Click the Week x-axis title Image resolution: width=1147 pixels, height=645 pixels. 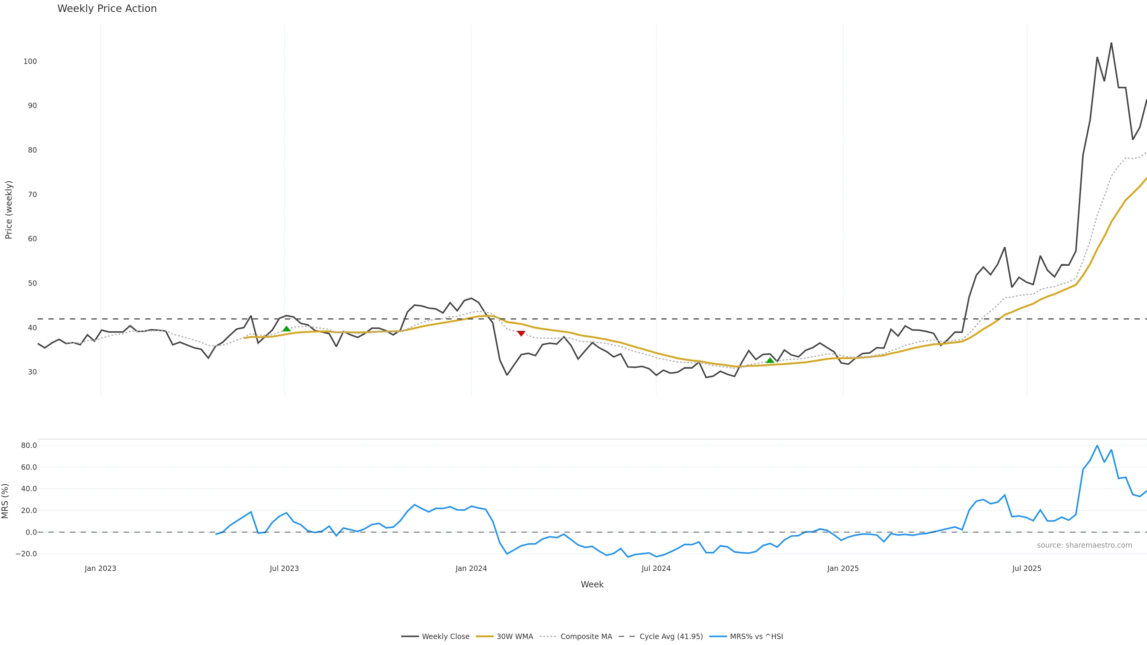coord(592,584)
